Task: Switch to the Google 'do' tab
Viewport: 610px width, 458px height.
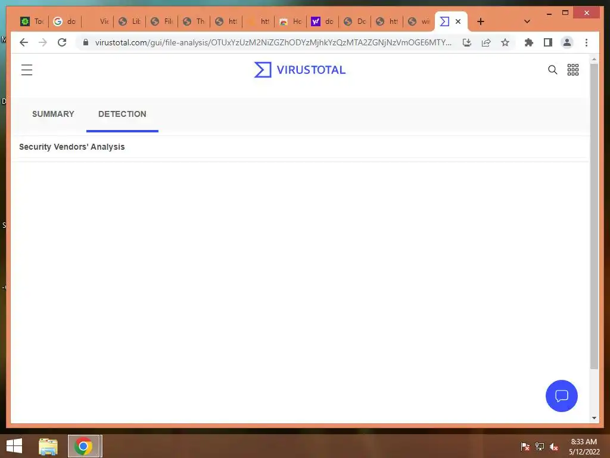Action: click(64, 21)
